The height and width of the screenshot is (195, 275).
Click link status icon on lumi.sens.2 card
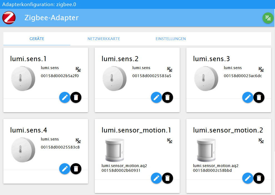(170, 69)
